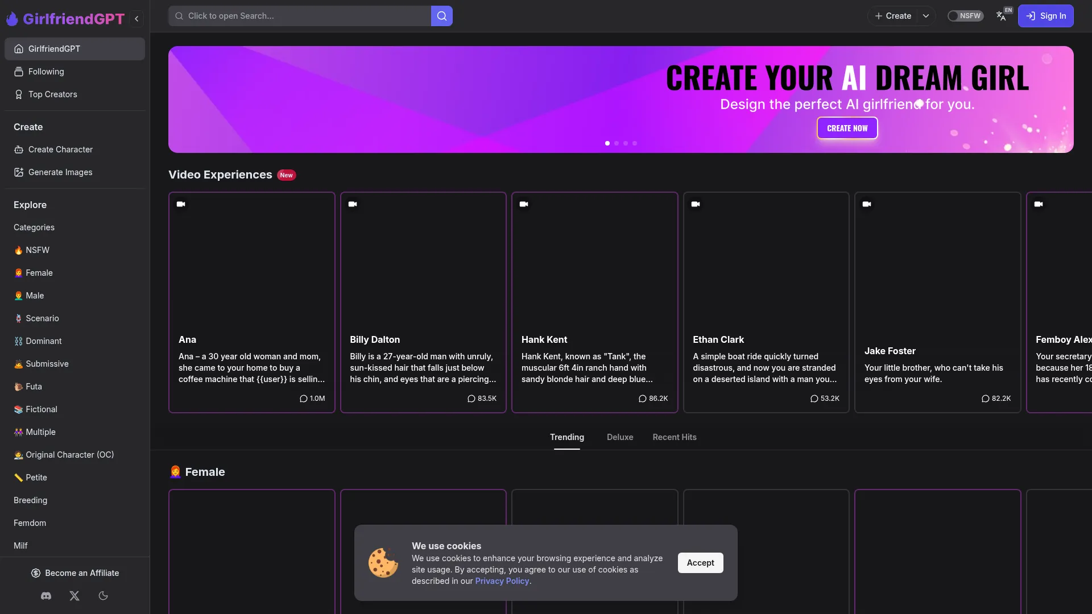Click the video camera icon on Billy Dalton card
Screen dimensions: 1092x614
353,204
